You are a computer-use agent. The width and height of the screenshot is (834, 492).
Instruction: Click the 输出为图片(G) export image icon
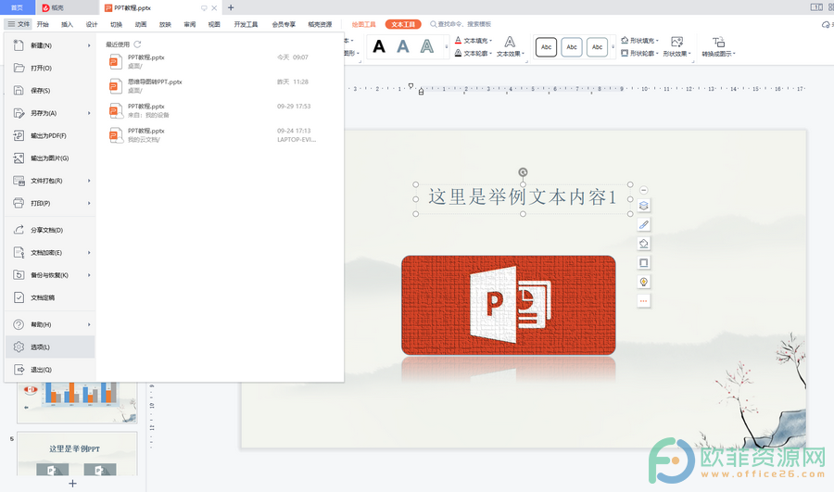(19, 158)
